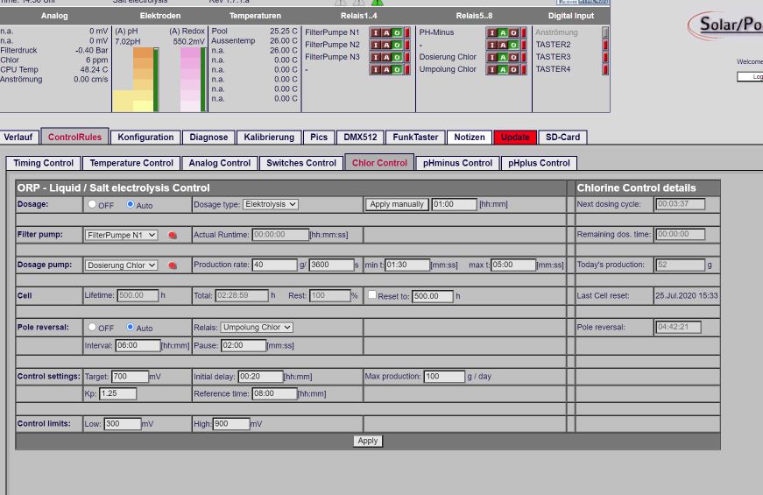This screenshot has height=495, width=763.
Task: Switch PH-Minus relay to I
Action: click(492, 32)
